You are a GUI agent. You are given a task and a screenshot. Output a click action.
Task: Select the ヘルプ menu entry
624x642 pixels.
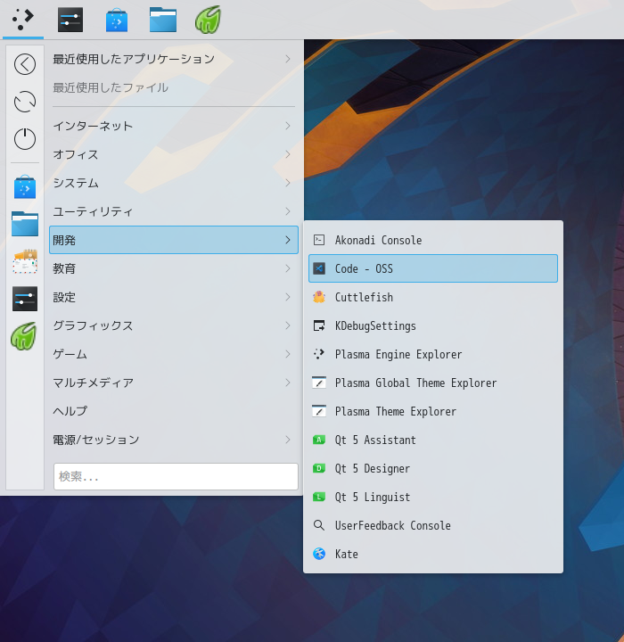pos(174,411)
